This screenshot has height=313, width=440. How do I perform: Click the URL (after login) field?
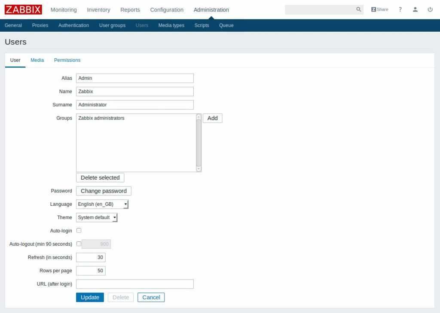pos(134,284)
